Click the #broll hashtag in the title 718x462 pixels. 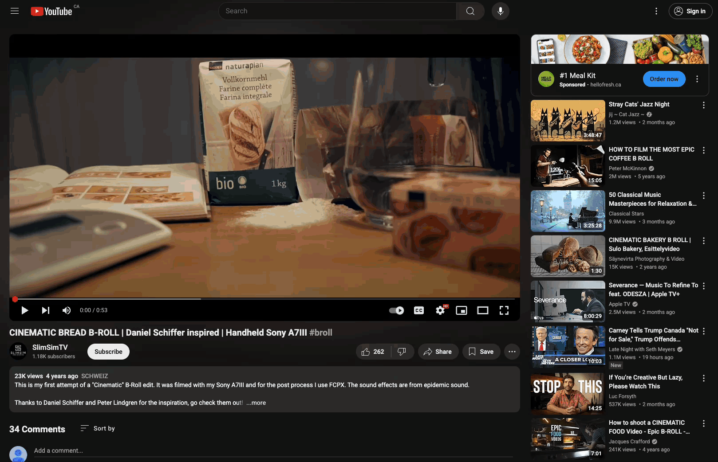pyautogui.click(x=321, y=333)
